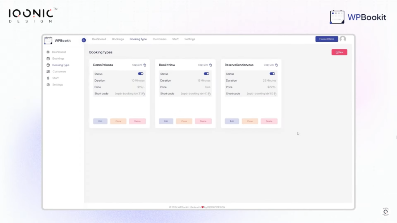397x223 pixels.
Task: Click the DemoPalooza card title
Action: pyautogui.click(x=103, y=65)
